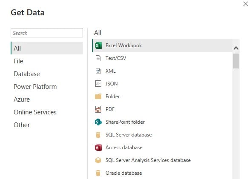Click the yellow Folder icon
The width and height of the screenshot is (252, 179).
point(98,97)
